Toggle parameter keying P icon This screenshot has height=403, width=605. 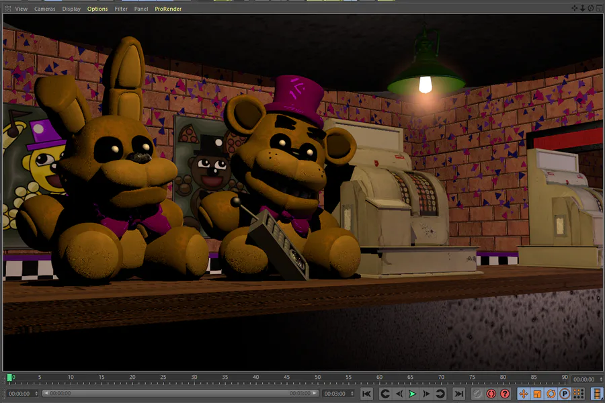point(565,394)
